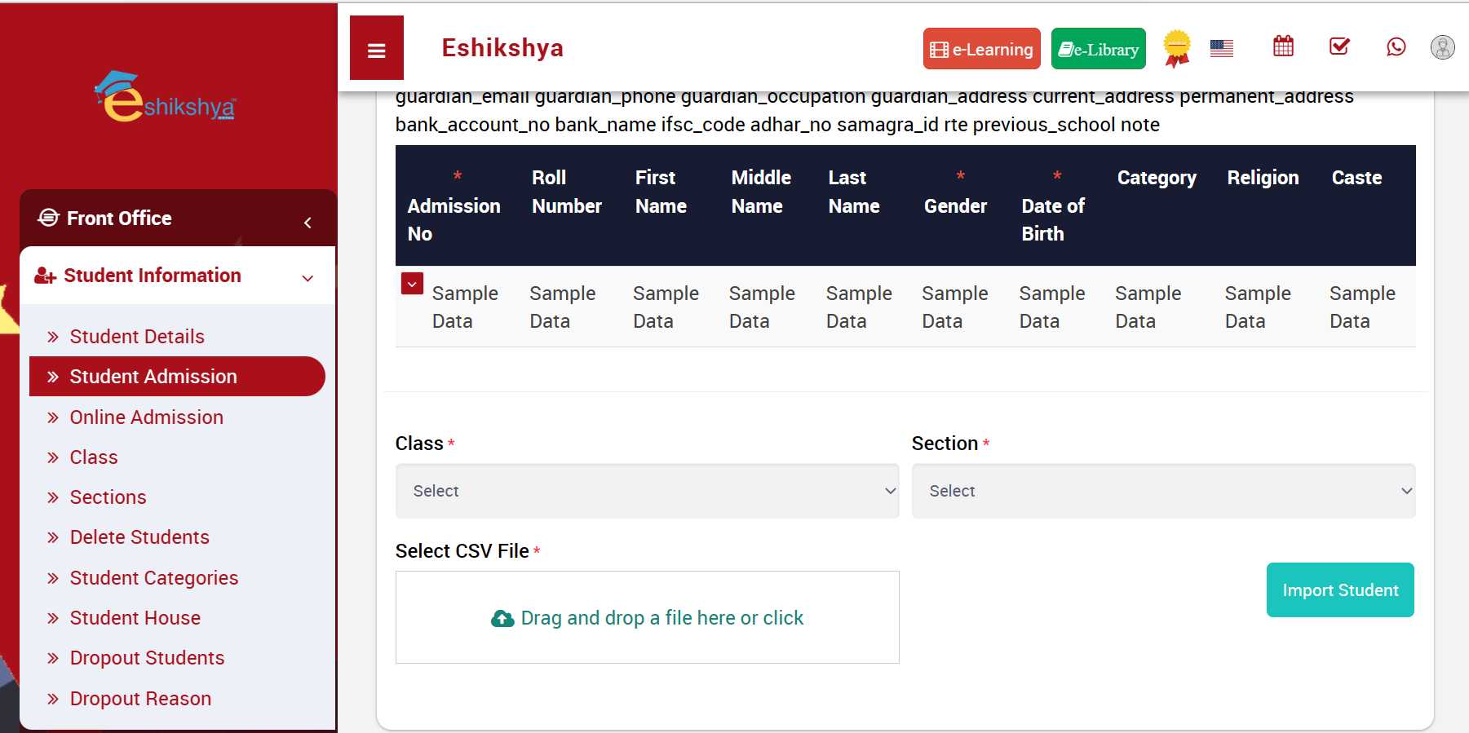Open the calendar icon in header
Screen dimensions: 1469x733
[x=1283, y=46]
